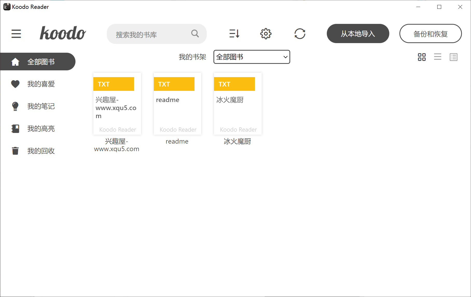Viewport: 471px width, 297px height.
Task: View 我的高亮 highlights section
Action: coord(41,129)
